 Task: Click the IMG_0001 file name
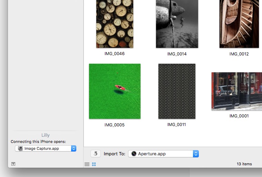coord(239,116)
